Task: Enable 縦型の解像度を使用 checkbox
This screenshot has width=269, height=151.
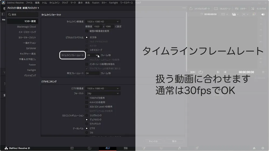Action: click(x=87, y=31)
